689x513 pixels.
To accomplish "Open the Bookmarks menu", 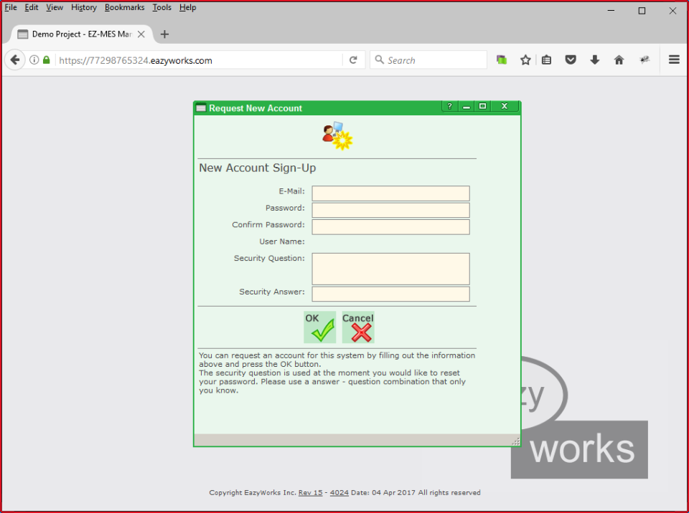I will [x=124, y=7].
